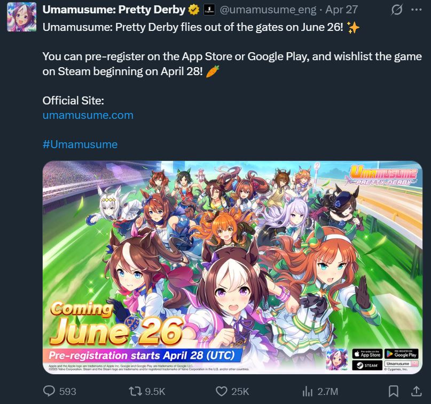431x404 pixels.
Task: Open the reply comment icon
Action: click(49, 391)
